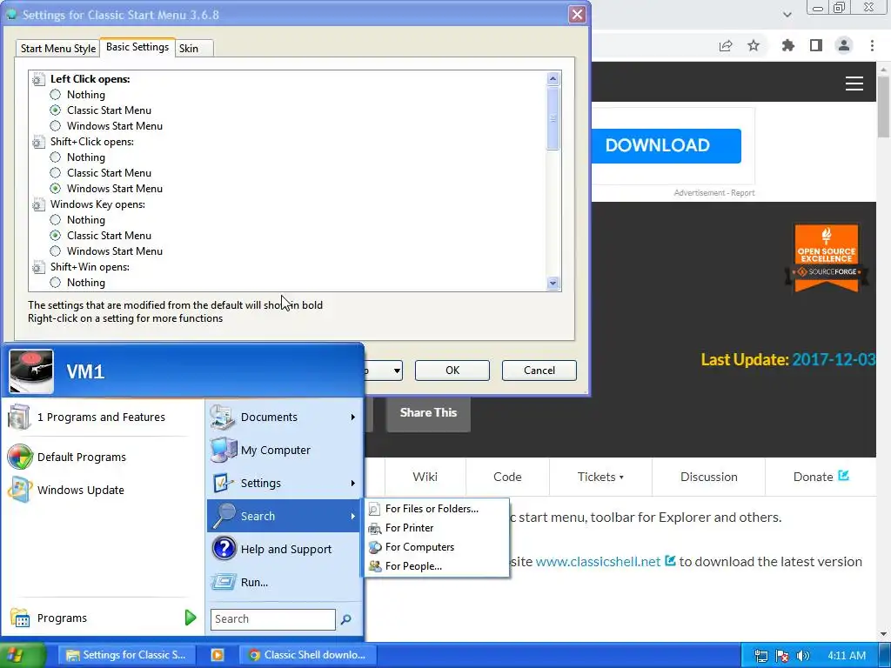This screenshot has height=668, width=891.
Task: Click the volume speaker tray icon
Action: (802, 656)
